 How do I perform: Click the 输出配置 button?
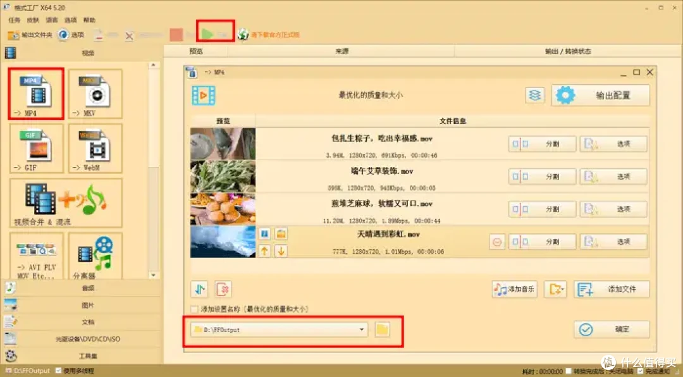[601, 95]
